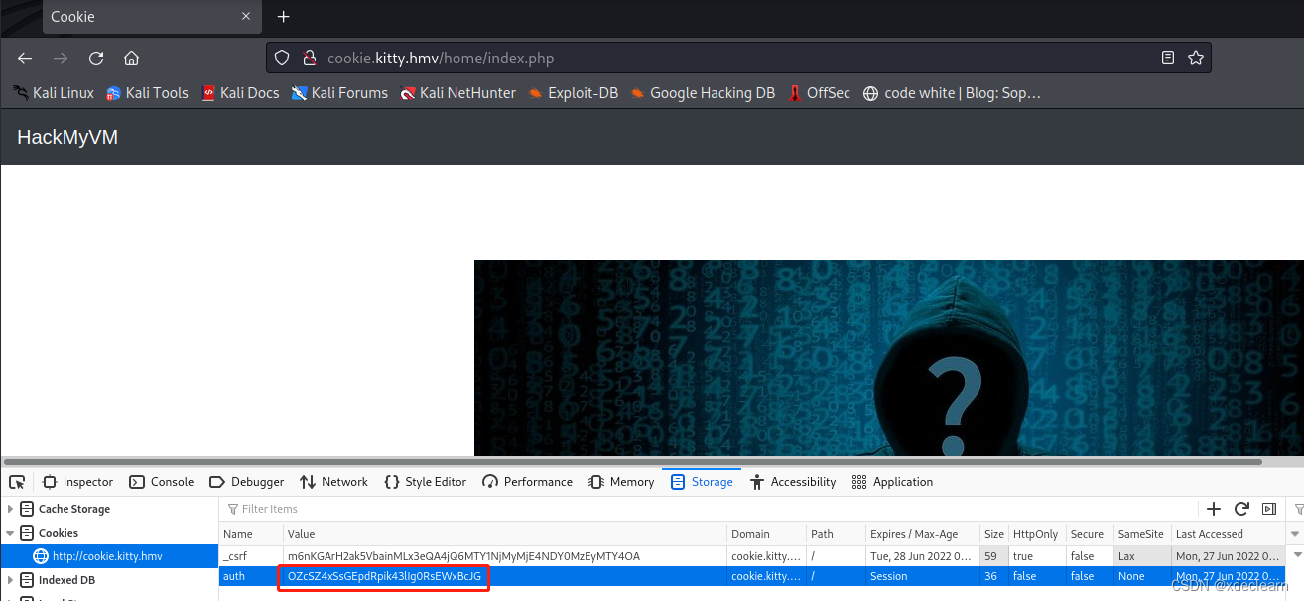Image resolution: width=1304 pixels, height=601 pixels.
Task: Open the Google Hacking DB bookmark
Action: tap(703, 93)
